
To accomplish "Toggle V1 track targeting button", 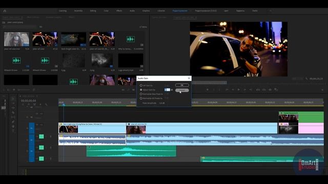I will click(32, 128).
